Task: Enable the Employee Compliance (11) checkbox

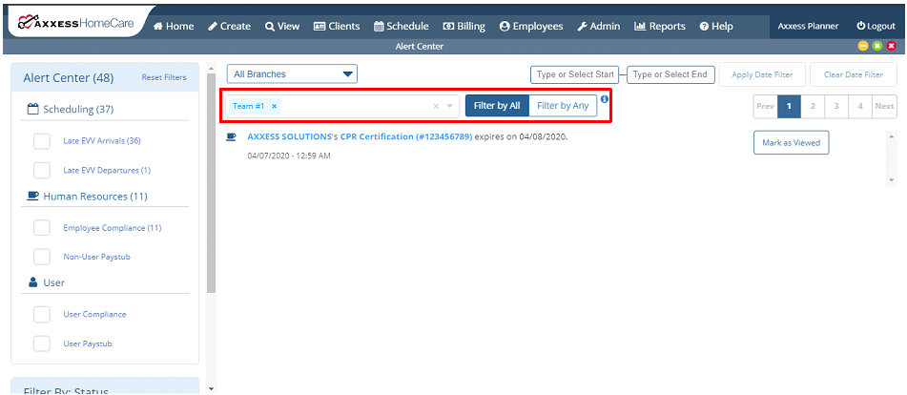Action: click(42, 228)
